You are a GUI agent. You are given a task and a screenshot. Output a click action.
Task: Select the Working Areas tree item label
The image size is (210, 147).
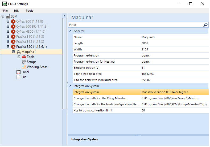[x=37, y=67]
